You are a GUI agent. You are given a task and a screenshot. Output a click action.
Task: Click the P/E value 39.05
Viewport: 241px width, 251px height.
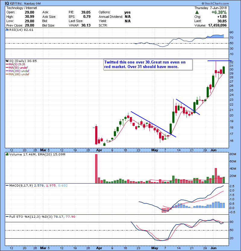pyautogui.click(x=86, y=12)
